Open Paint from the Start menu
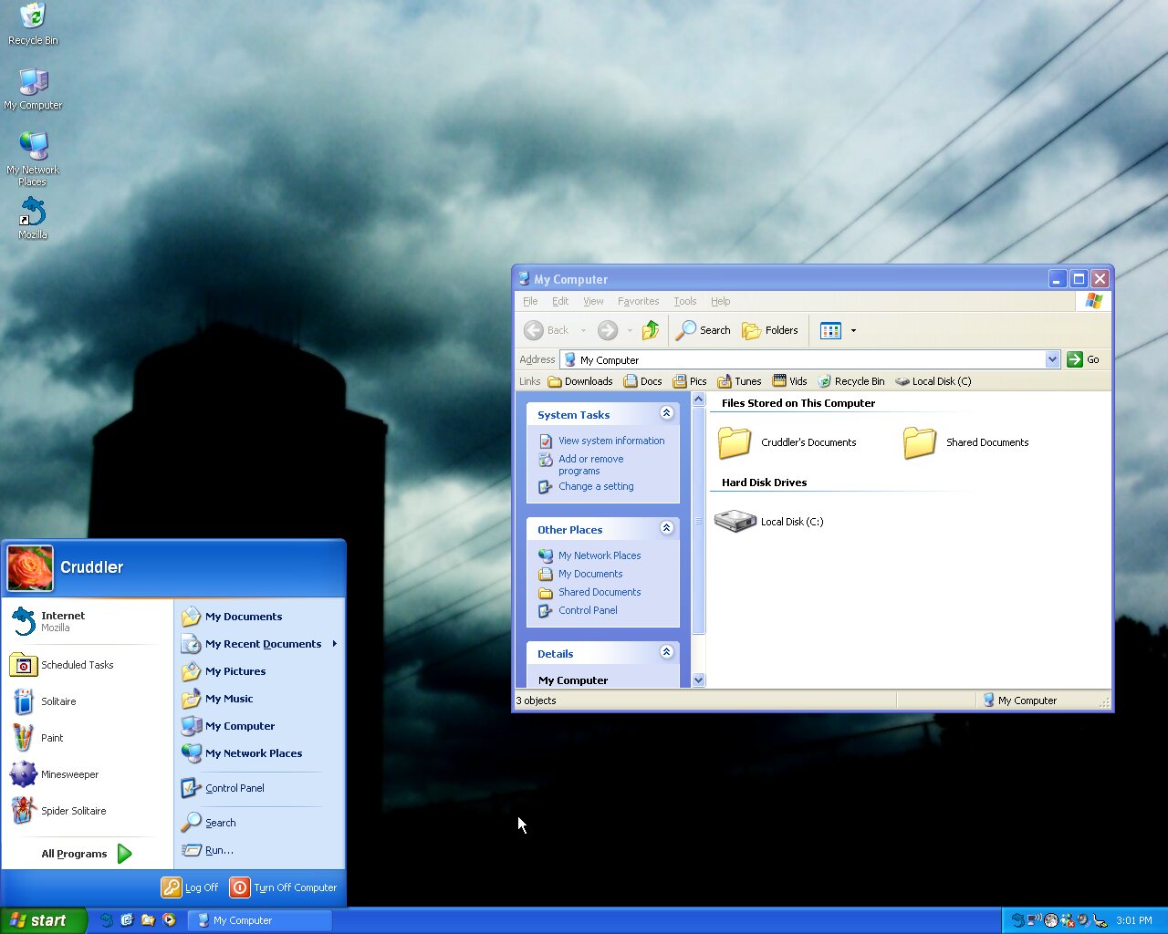The width and height of the screenshot is (1168, 934). (51, 738)
